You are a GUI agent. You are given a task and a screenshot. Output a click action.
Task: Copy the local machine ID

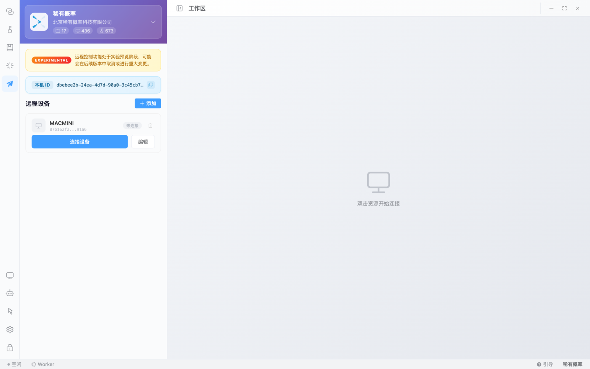(x=151, y=85)
